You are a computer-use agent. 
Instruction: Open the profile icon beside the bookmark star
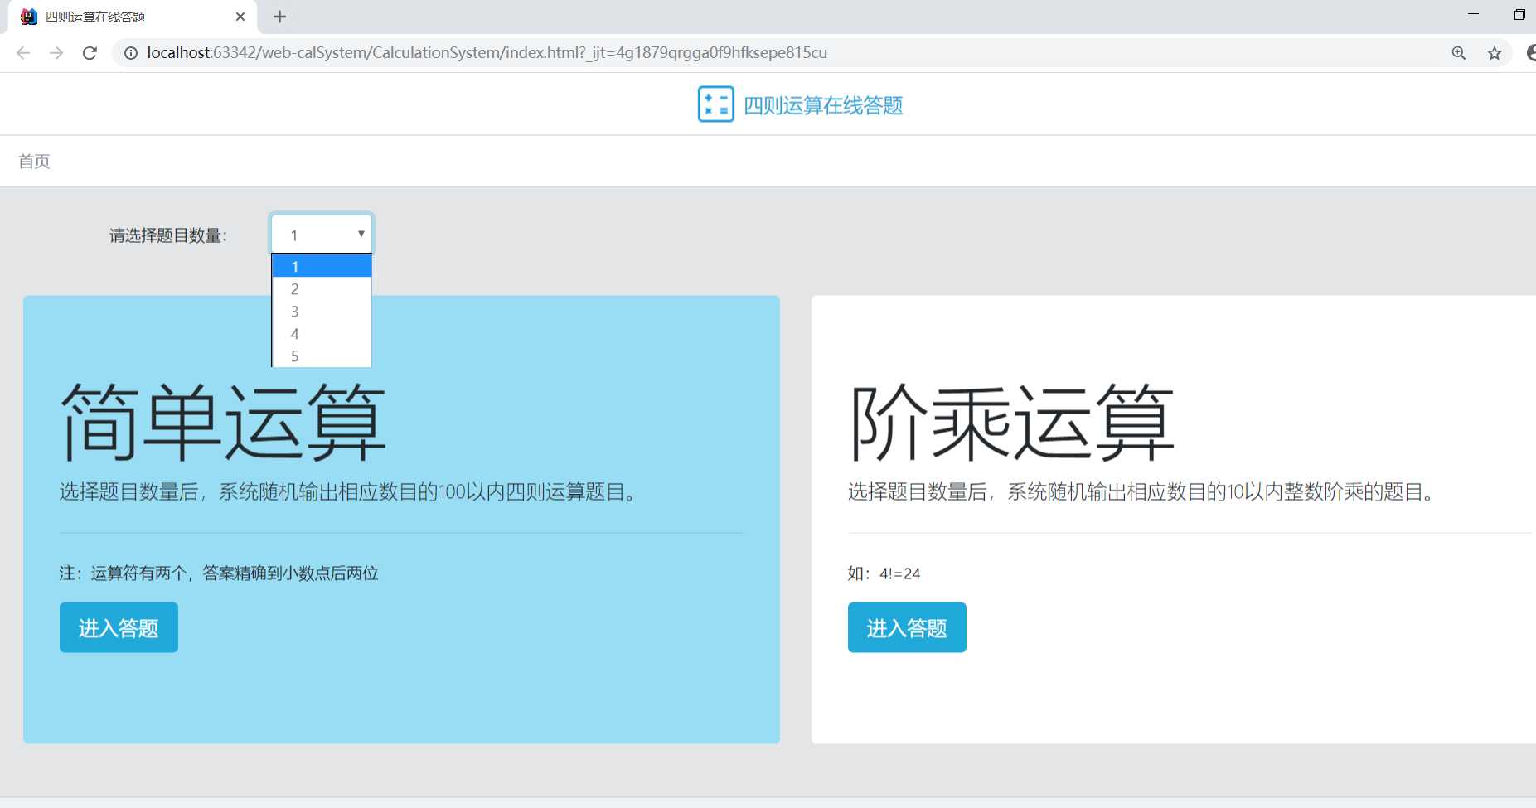tap(1530, 53)
